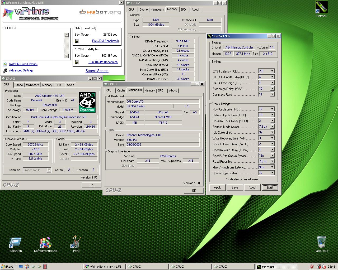338x270 pixels.
Task: Select CPU tab in CPU-Z Memory window
Action: (x=131, y=9)
